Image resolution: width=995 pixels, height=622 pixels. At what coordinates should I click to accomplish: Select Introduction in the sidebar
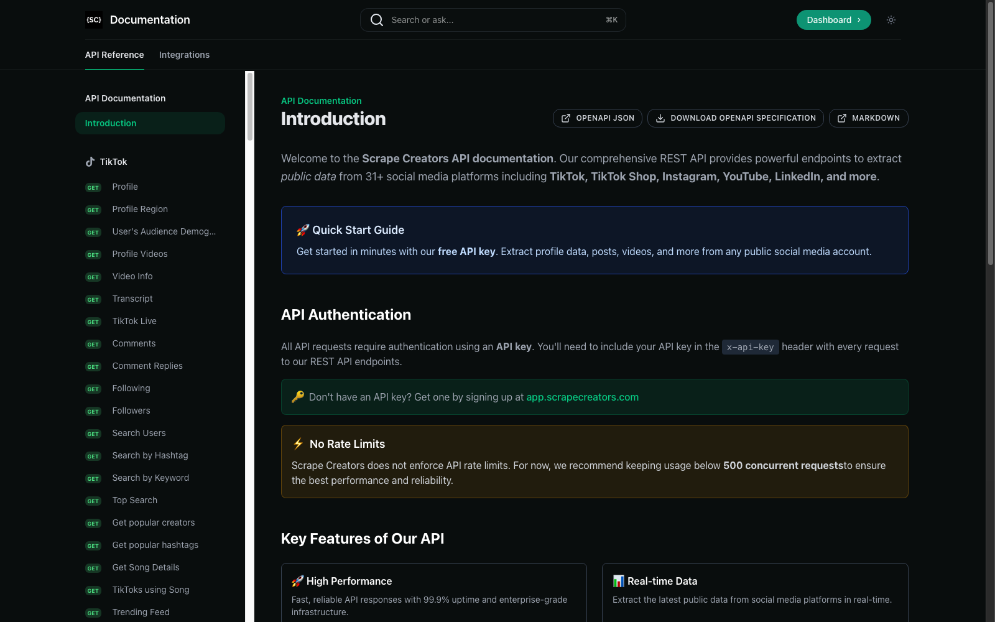150,123
